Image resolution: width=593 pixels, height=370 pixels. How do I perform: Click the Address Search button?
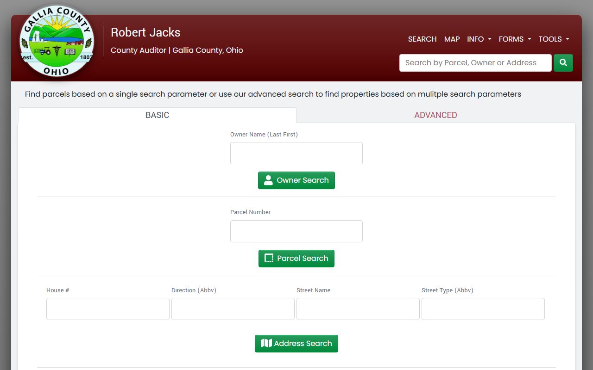click(296, 344)
